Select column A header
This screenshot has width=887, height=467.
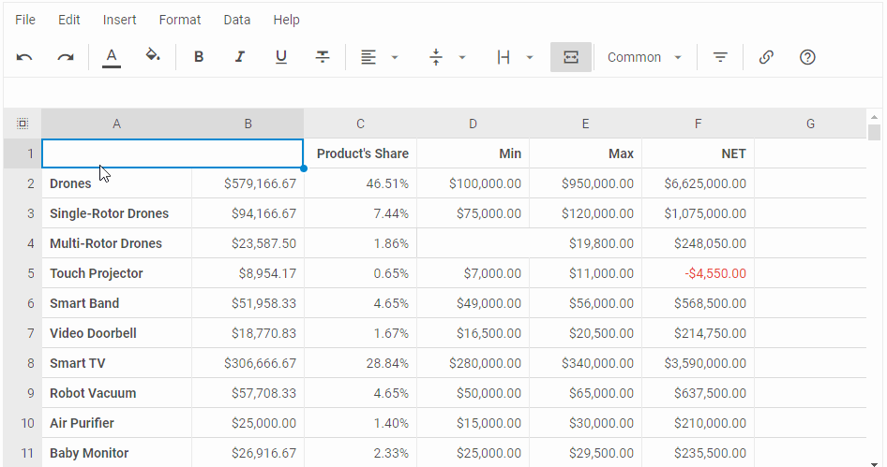click(x=116, y=124)
